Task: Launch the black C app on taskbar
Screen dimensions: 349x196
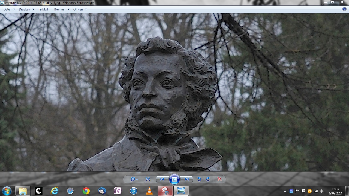Action: (38, 191)
